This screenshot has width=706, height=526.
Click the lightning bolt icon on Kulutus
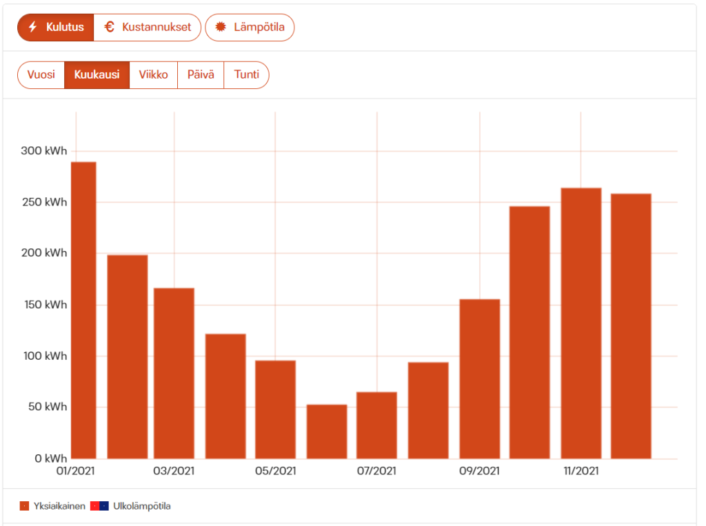click(32, 27)
